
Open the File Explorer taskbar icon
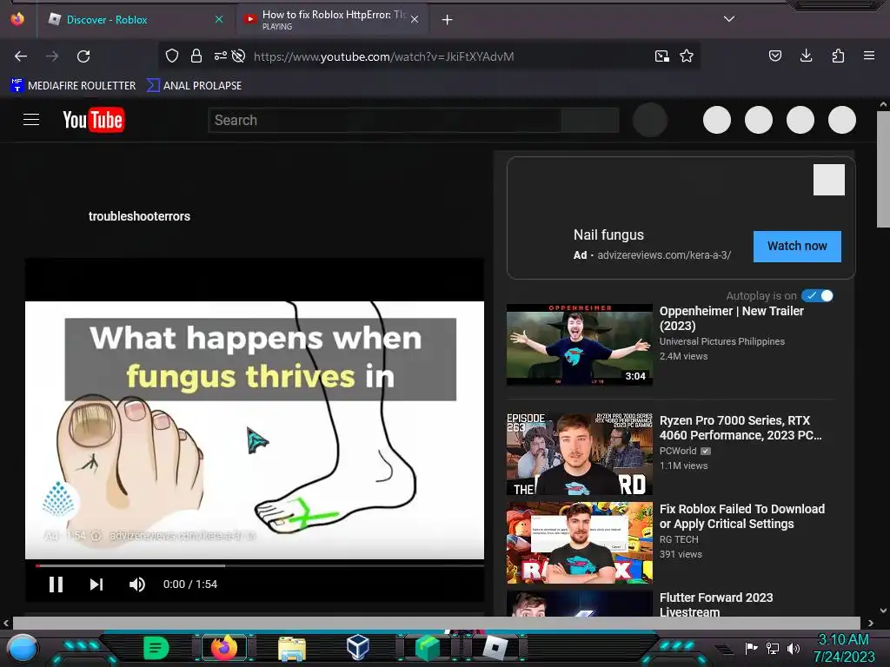click(x=292, y=648)
